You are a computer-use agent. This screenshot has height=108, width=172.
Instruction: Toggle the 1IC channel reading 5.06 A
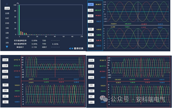90,40
